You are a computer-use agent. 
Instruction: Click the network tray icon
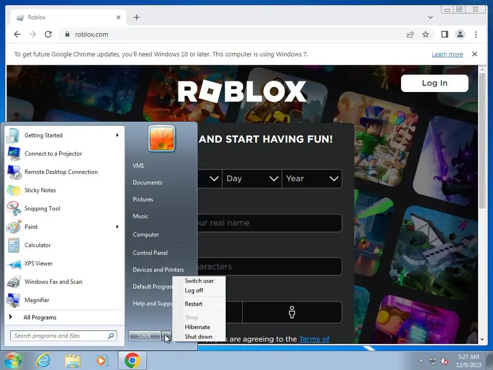coord(433,361)
